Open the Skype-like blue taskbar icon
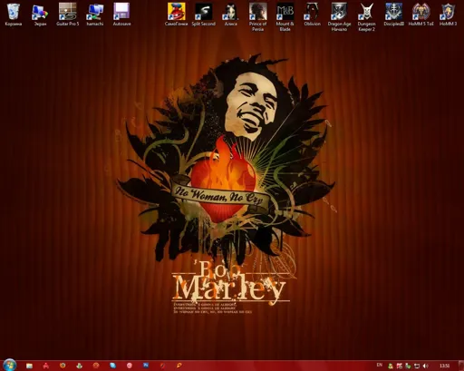 tap(112, 366)
